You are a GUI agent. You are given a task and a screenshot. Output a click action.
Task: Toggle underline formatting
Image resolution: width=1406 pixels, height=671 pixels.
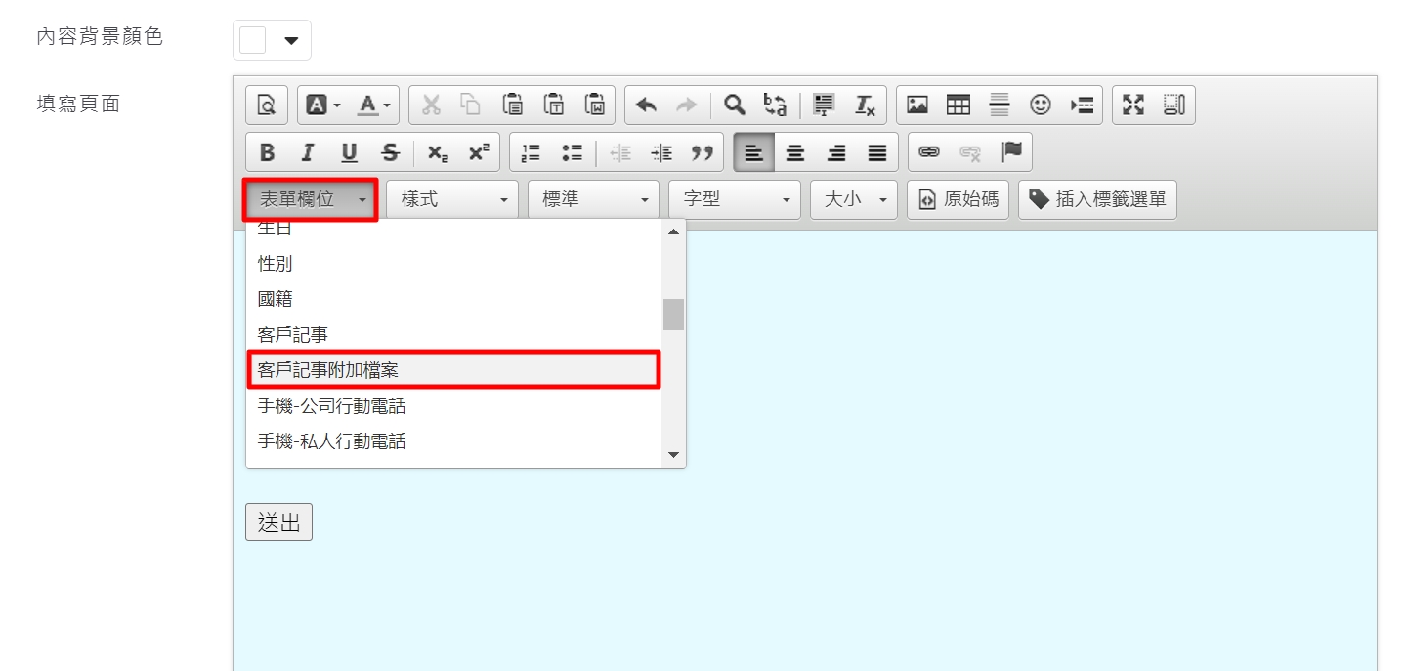pyautogui.click(x=349, y=153)
